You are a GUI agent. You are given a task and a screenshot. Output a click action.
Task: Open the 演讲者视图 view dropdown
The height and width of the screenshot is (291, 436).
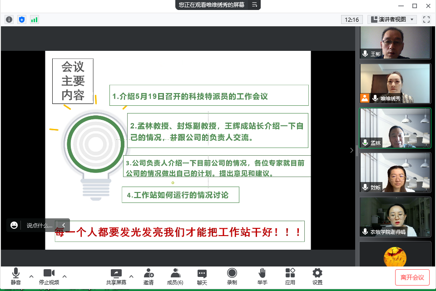pos(392,20)
